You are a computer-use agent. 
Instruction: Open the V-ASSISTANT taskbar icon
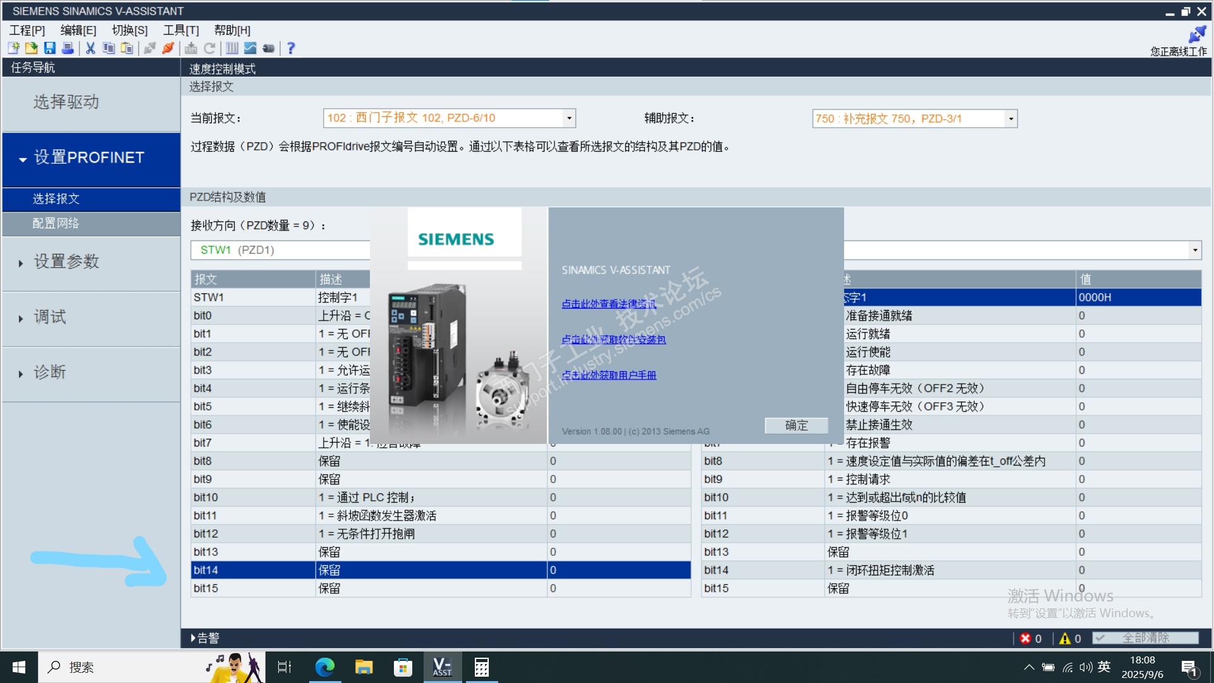point(442,667)
